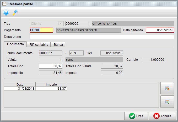The height and width of the screenshot is (122, 178).
Task: Click the Data partenza date field
Action: point(160,30)
